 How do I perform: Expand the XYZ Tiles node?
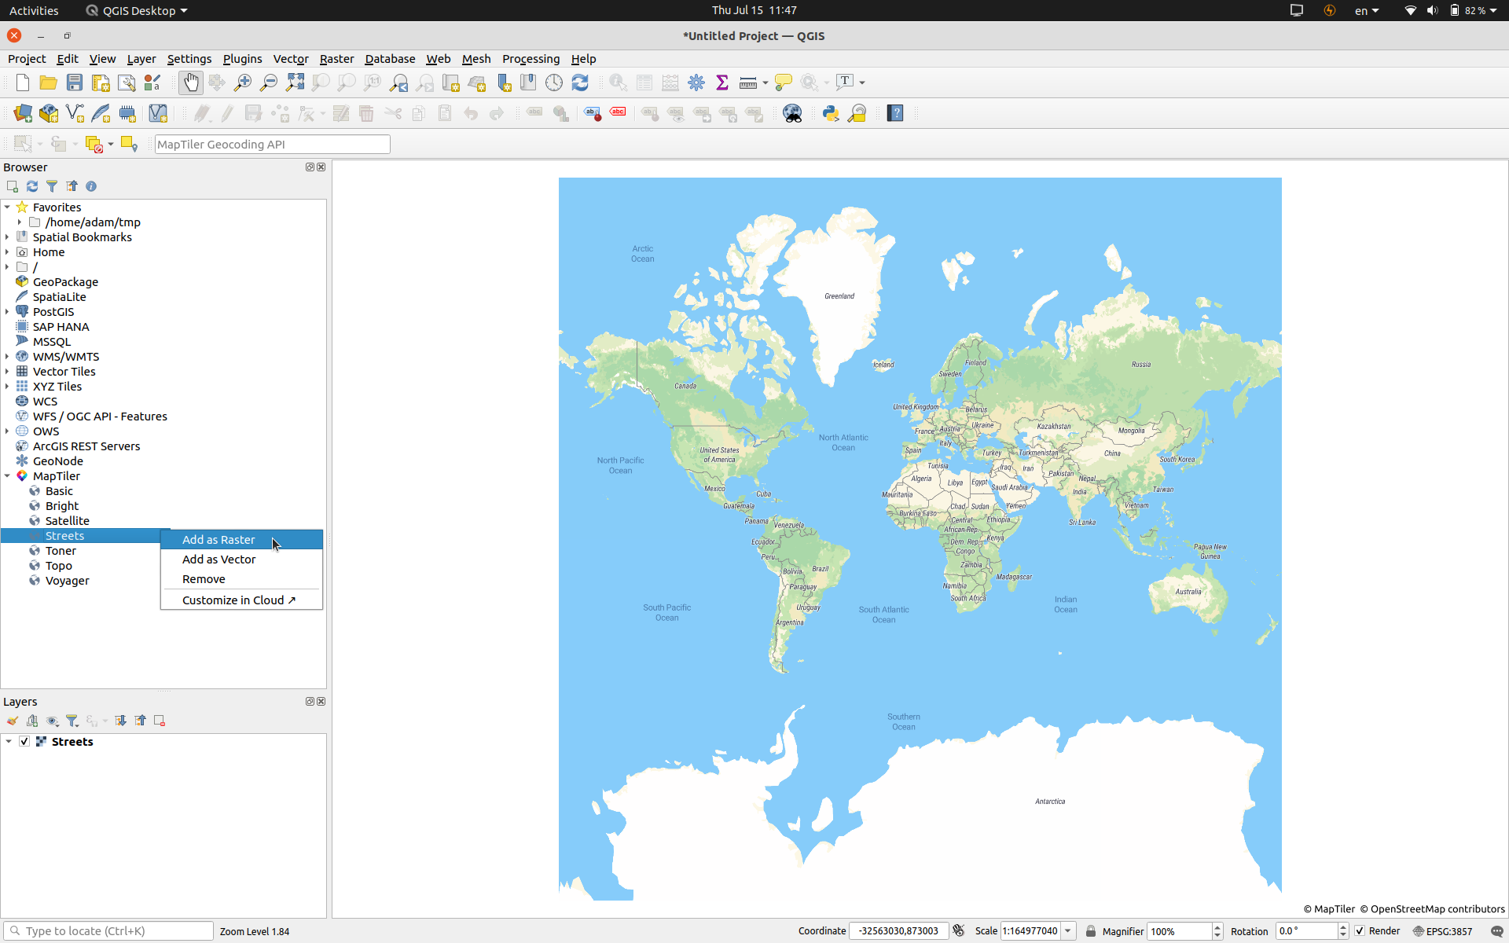(7, 387)
